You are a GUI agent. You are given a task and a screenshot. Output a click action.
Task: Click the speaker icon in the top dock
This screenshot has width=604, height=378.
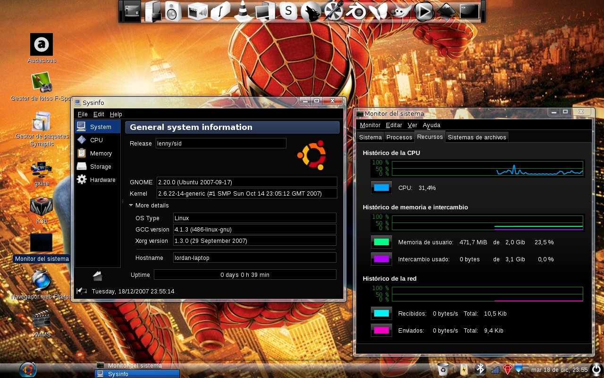173,11
